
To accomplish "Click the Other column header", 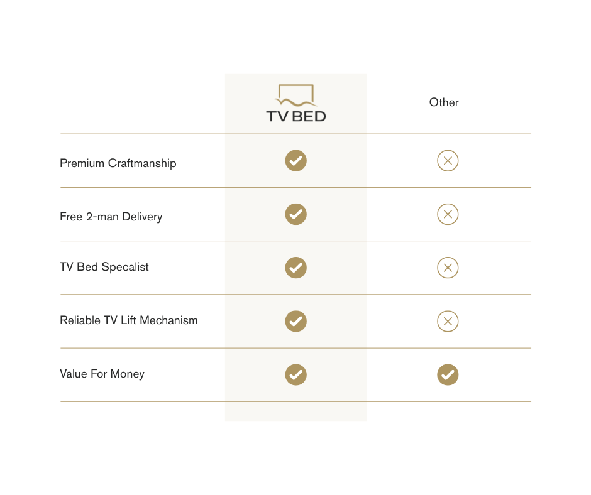I will 444,102.
